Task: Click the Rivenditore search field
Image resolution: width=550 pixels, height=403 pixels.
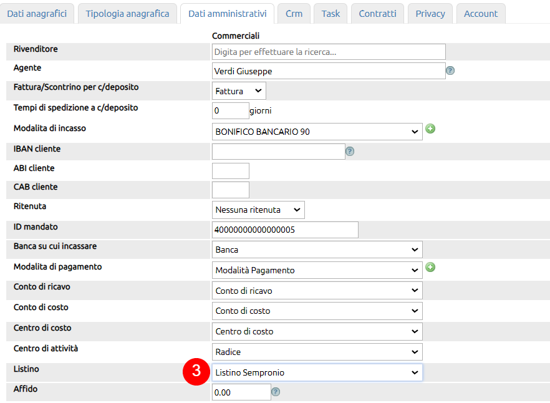Action: point(329,52)
